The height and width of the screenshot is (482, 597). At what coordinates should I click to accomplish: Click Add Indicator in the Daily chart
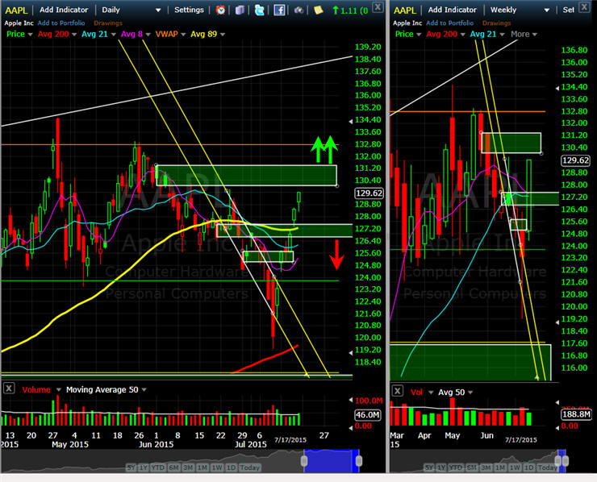(x=64, y=10)
